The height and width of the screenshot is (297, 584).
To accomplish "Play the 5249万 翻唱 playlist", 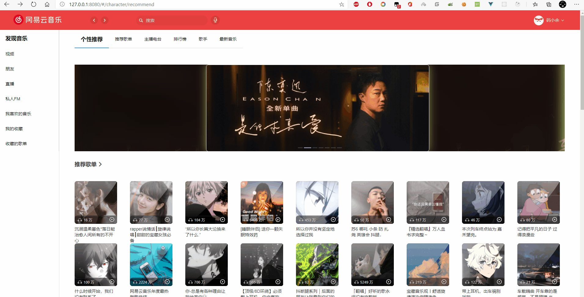I will pyautogui.click(x=389, y=282).
